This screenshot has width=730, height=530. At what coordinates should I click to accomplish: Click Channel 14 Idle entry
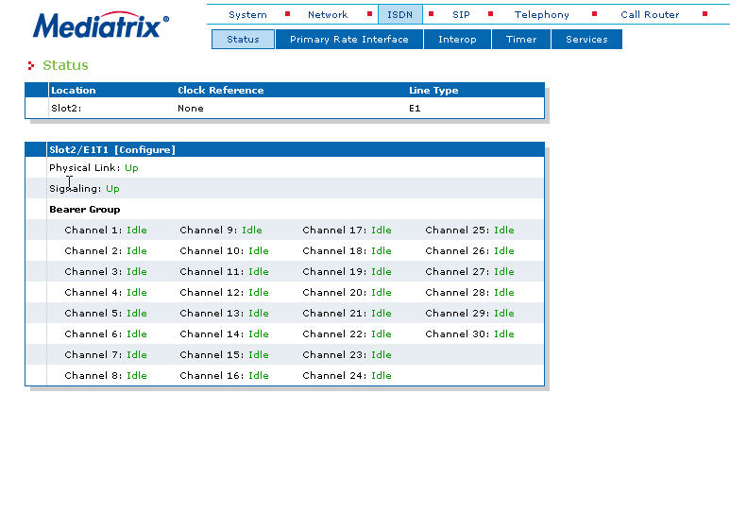224,333
